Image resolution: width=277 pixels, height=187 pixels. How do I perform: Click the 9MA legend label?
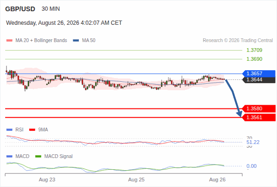pos(43,130)
